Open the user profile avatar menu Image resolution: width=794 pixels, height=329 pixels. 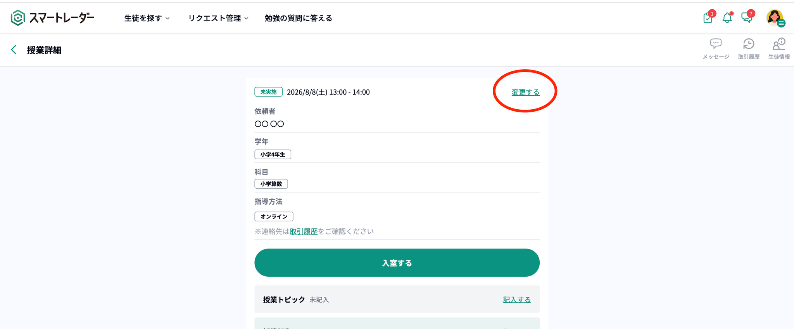click(775, 18)
